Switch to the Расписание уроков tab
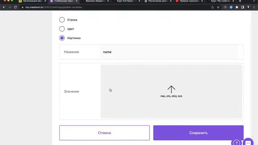The width and height of the screenshot is (258, 145). coord(158,1)
